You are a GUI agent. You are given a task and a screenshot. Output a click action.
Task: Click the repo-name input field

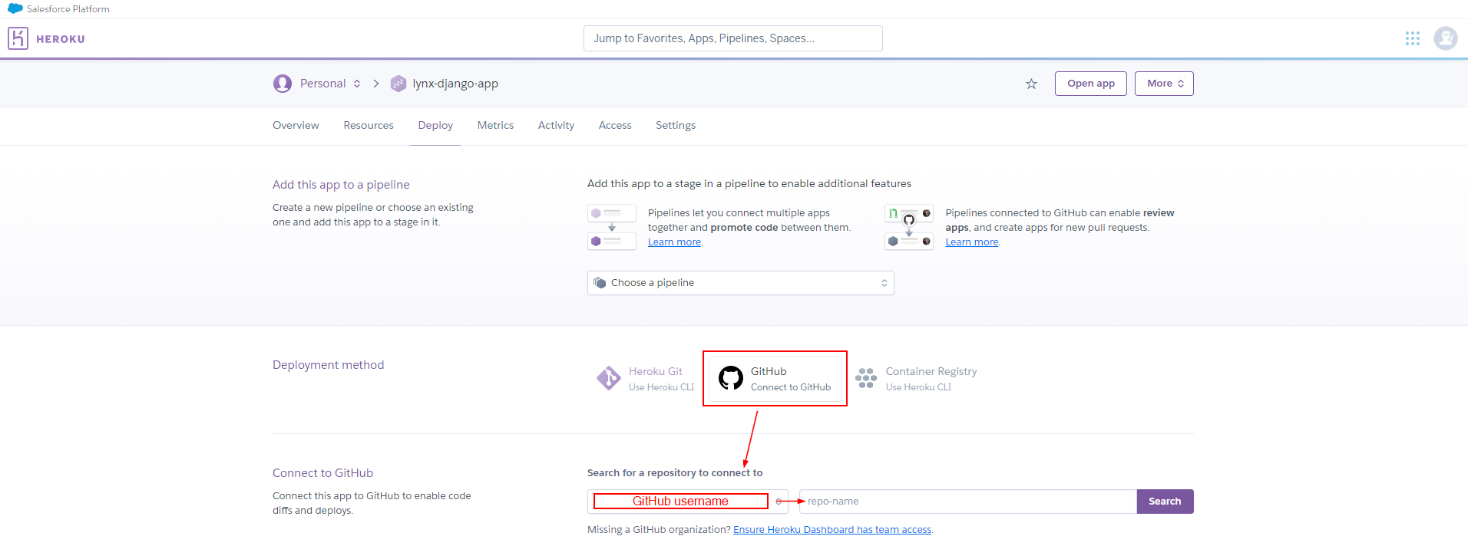(967, 502)
